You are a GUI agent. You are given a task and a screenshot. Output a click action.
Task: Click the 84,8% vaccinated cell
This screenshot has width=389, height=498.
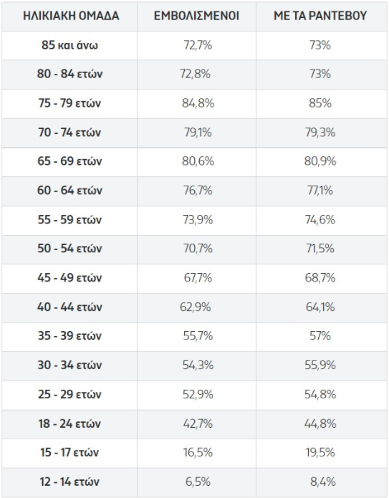[198, 103]
